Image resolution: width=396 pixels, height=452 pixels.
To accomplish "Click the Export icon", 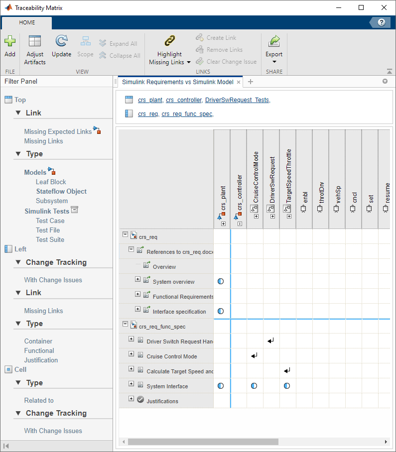I will [x=274, y=41].
